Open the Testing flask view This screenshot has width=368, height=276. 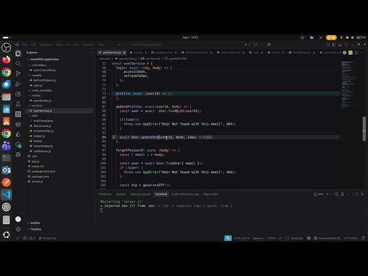tap(18, 104)
